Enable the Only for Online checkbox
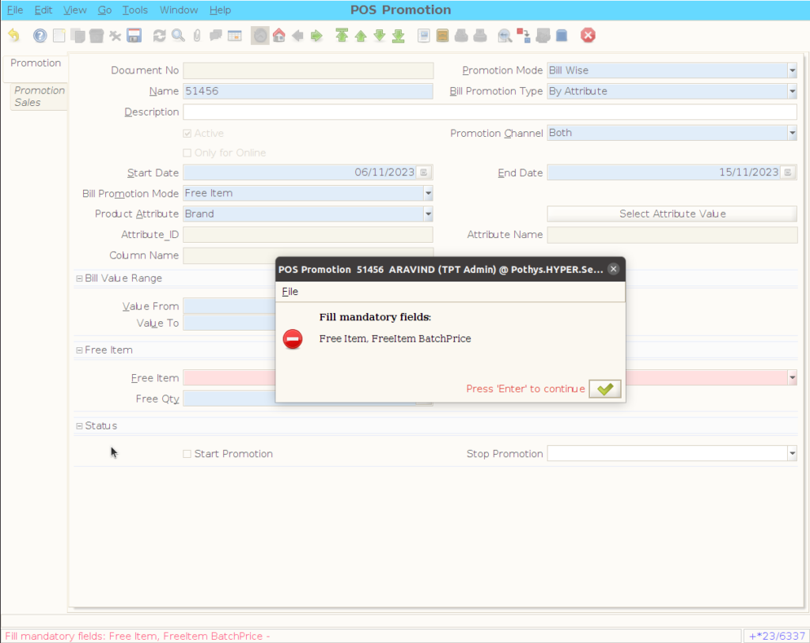 [187, 153]
